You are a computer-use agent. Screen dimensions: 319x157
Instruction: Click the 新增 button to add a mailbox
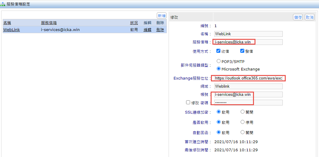tap(162, 16)
